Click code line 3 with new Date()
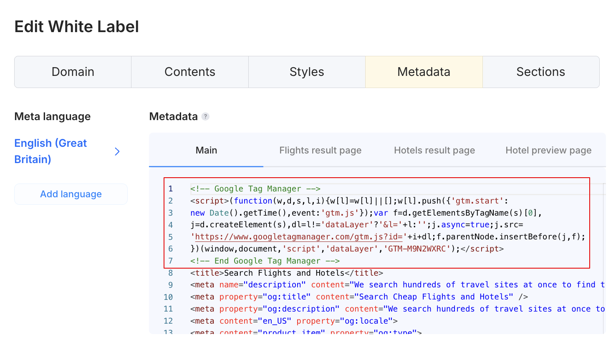Screen dimensions: 616x352 366,213
